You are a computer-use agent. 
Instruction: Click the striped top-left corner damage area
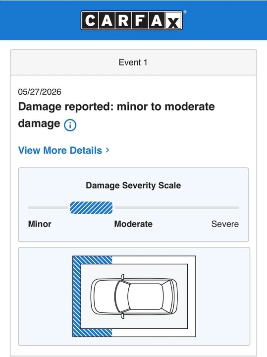pos(92,260)
